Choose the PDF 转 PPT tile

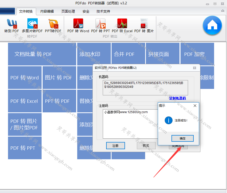coord(25,148)
